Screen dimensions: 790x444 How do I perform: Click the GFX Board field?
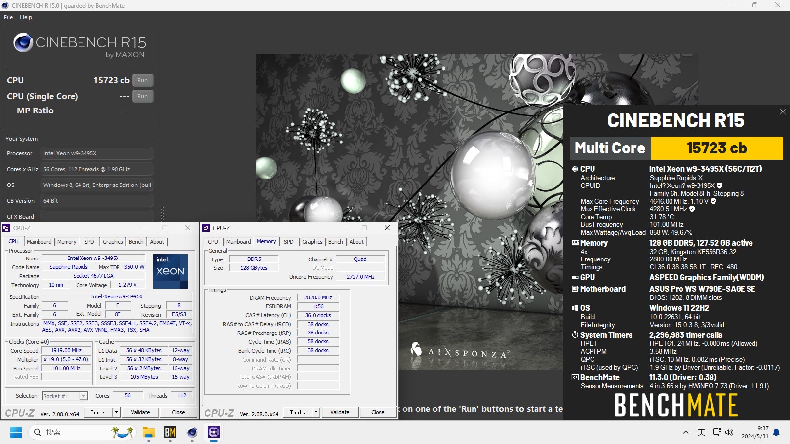click(97, 216)
